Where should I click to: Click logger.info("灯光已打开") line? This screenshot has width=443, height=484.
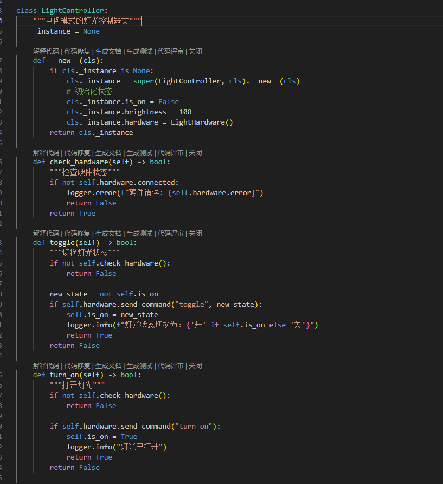117,447
